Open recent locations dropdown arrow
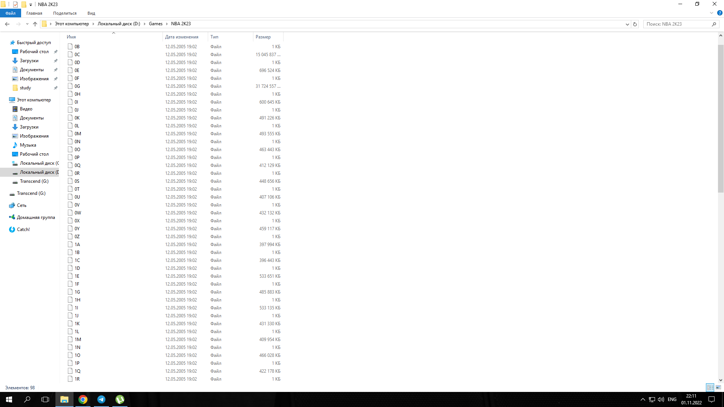This screenshot has width=724, height=407. coord(27,24)
